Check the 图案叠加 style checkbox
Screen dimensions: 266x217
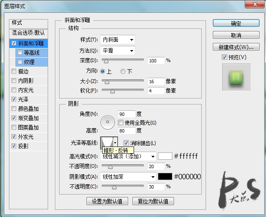[x=14, y=127]
